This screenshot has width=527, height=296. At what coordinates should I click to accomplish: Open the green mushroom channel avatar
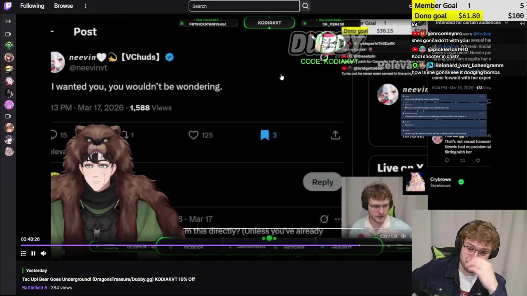(9, 45)
